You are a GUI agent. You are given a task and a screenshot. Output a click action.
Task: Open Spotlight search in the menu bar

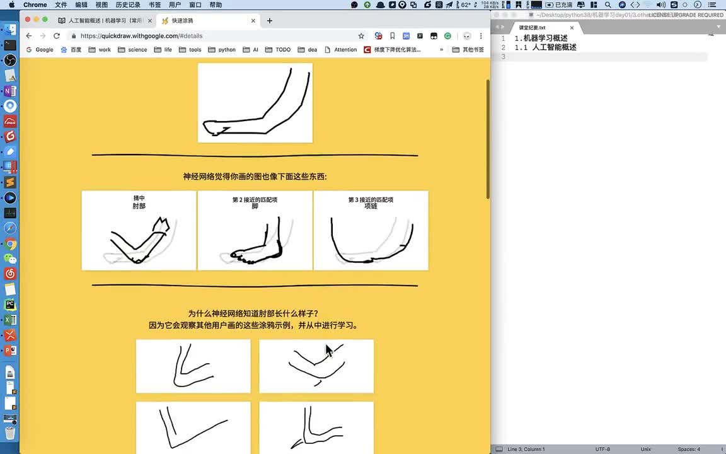608,4
